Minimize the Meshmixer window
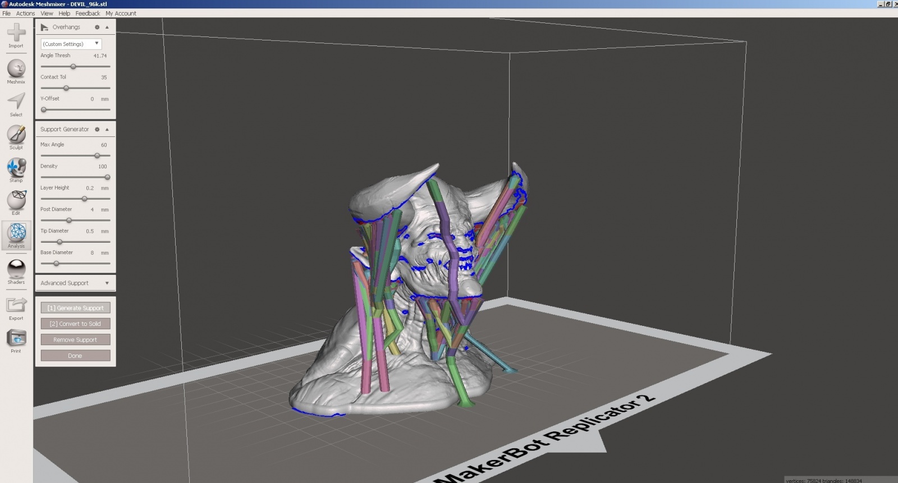 (x=881, y=4)
